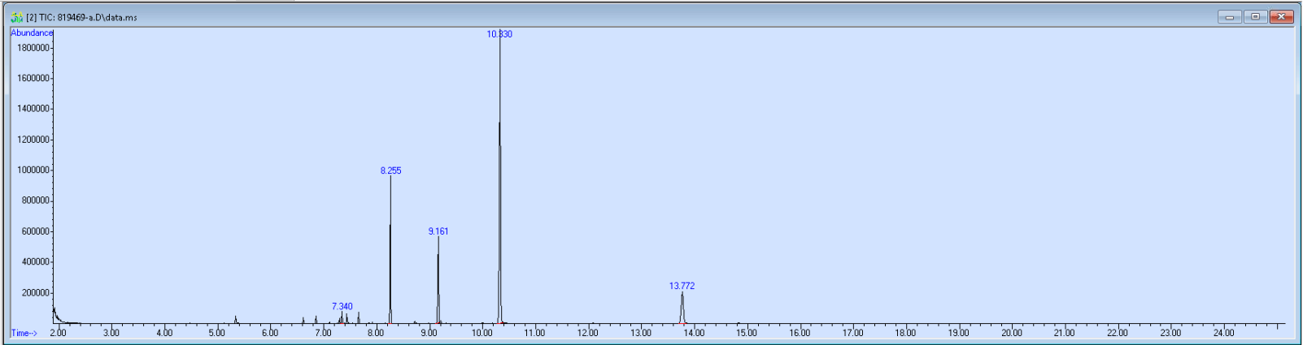Image resolution: width=1303 pixels, height=345 pixels.
Task: Click the 12.00 time axis label
Action: pyautogui.click(x=587, y=333)
